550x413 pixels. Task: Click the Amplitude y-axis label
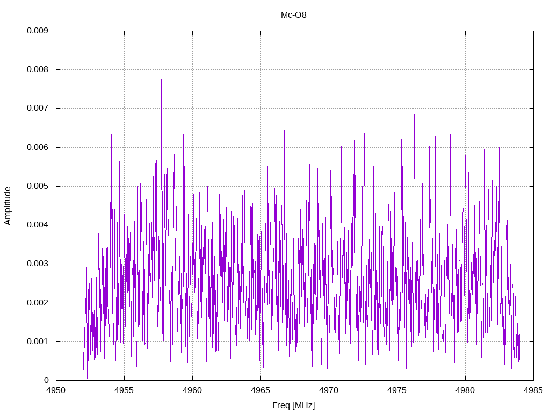(x=8, y=206)
